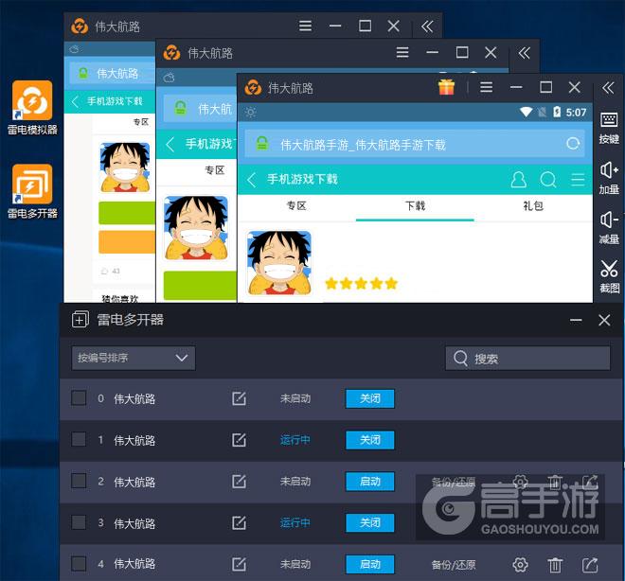
Task: Go back in rearmost emulator's 手机游戏下载 header
Action: (x=75, y=101)
